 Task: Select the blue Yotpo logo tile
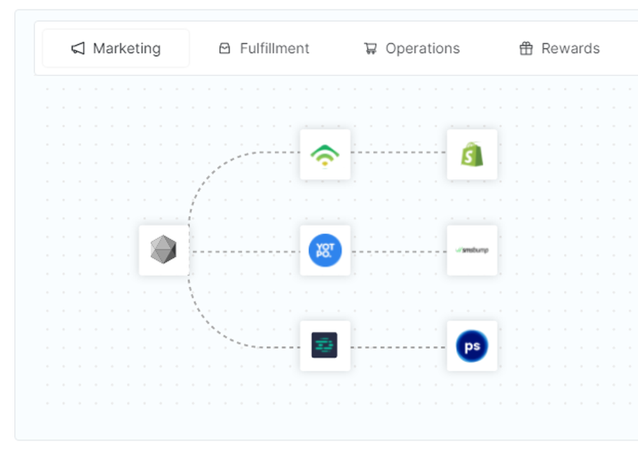point(325,251)
